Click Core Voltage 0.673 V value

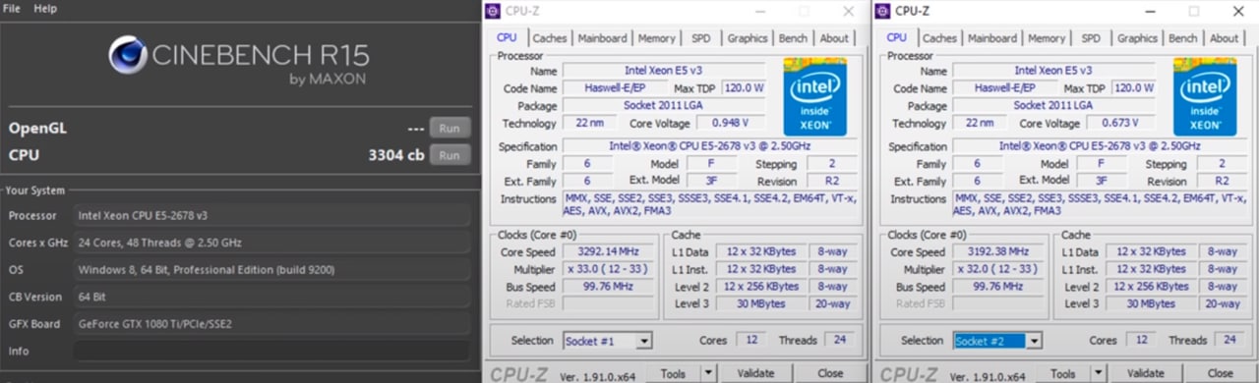[x=1120, y=123]
